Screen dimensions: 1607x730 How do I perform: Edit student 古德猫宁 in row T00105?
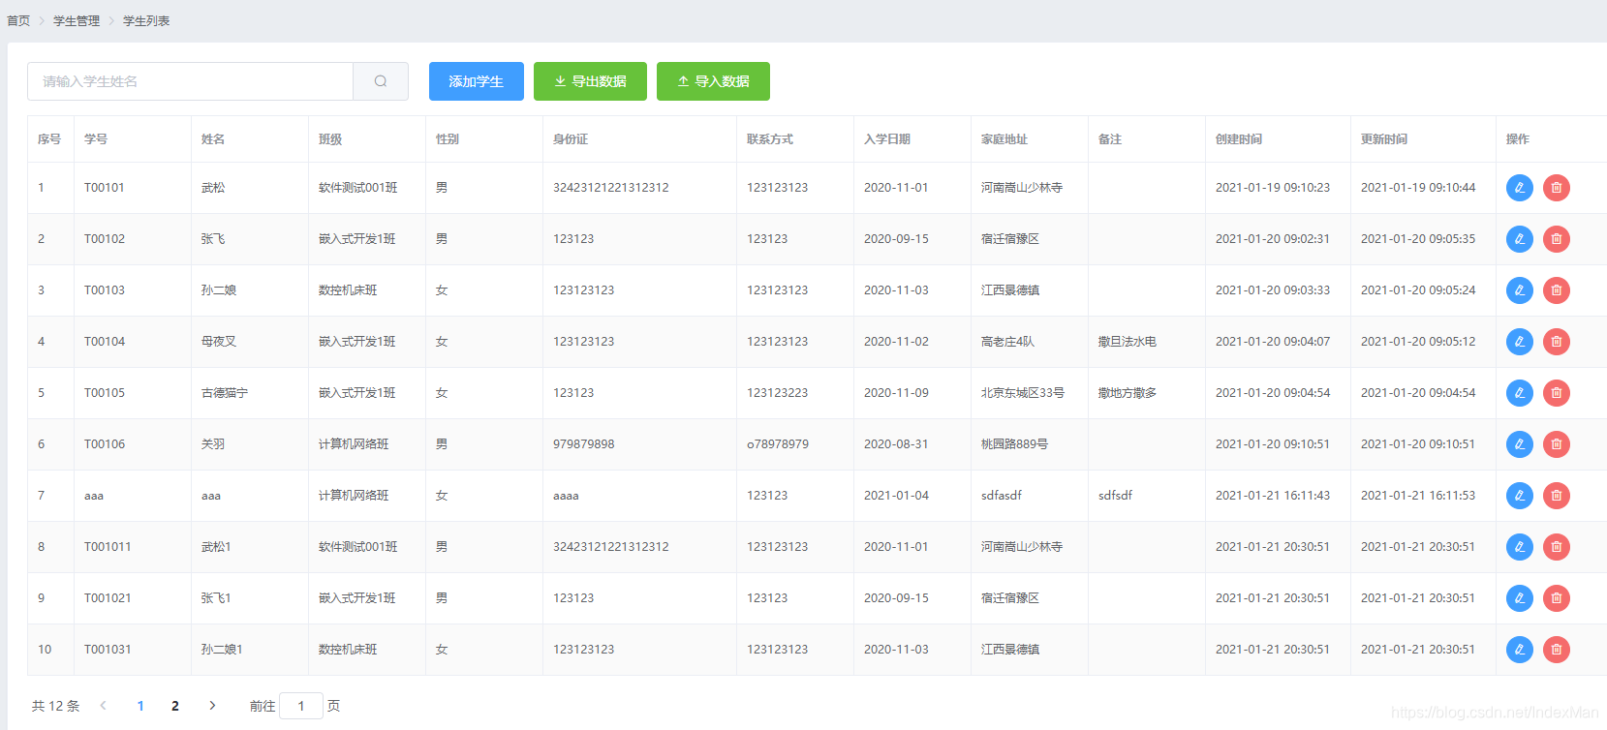(x=1520, y=393)
